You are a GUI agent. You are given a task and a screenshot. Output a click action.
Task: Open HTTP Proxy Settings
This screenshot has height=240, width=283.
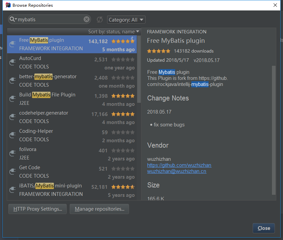pos(37,209)
